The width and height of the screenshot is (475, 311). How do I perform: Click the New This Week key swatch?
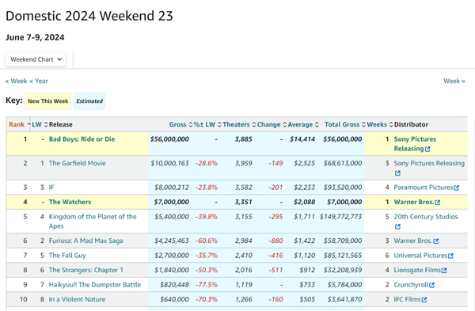tap(47, 101)
